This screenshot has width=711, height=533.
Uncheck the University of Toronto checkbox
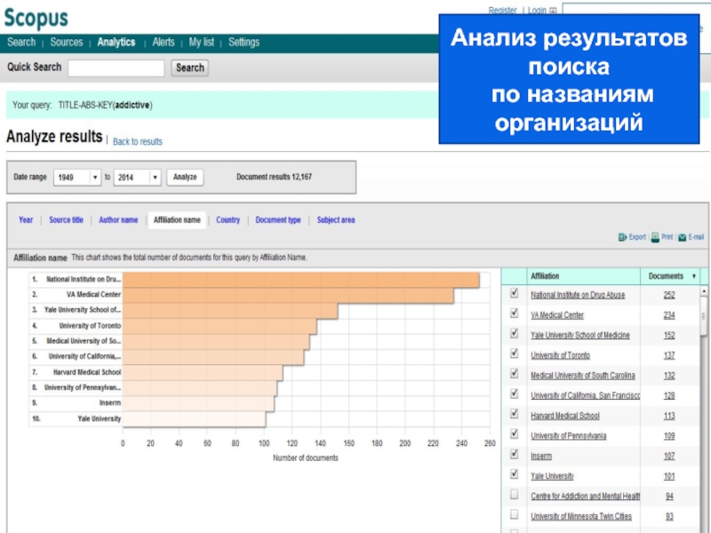click(514, 354)
